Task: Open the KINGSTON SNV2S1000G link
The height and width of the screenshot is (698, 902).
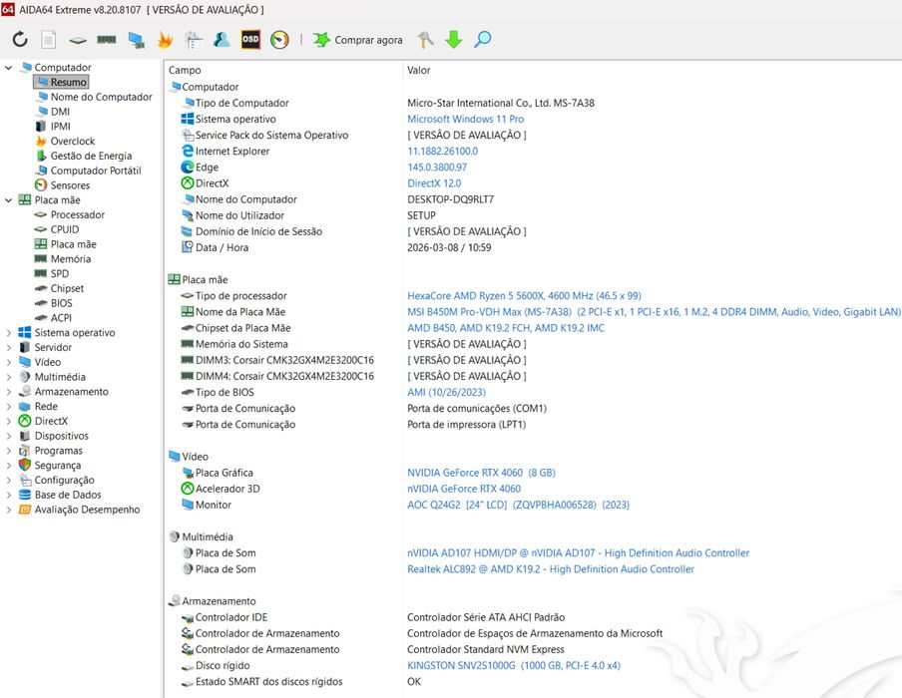Action: pyautogui.click(x=514, y=666)
